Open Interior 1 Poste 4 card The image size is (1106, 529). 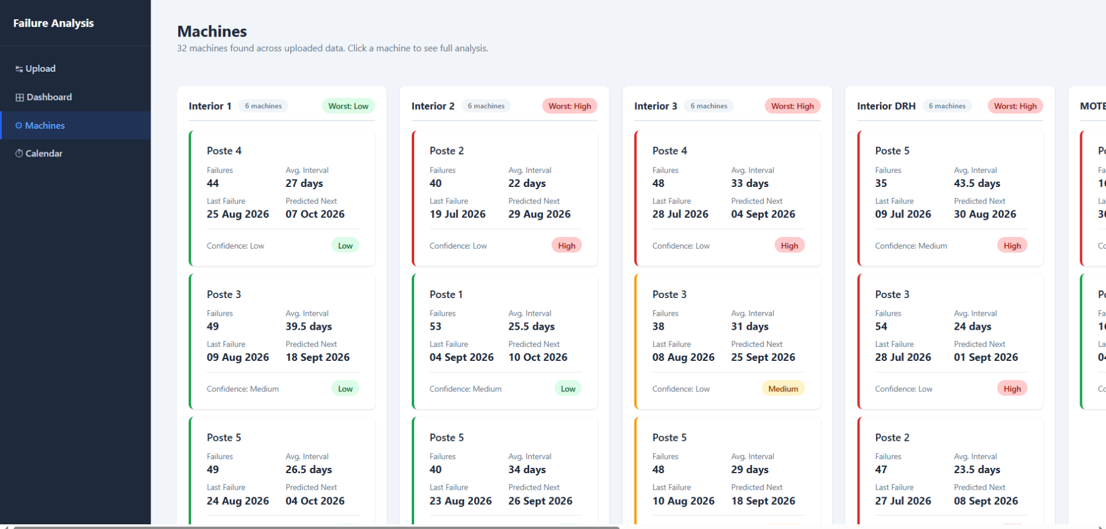282,198
